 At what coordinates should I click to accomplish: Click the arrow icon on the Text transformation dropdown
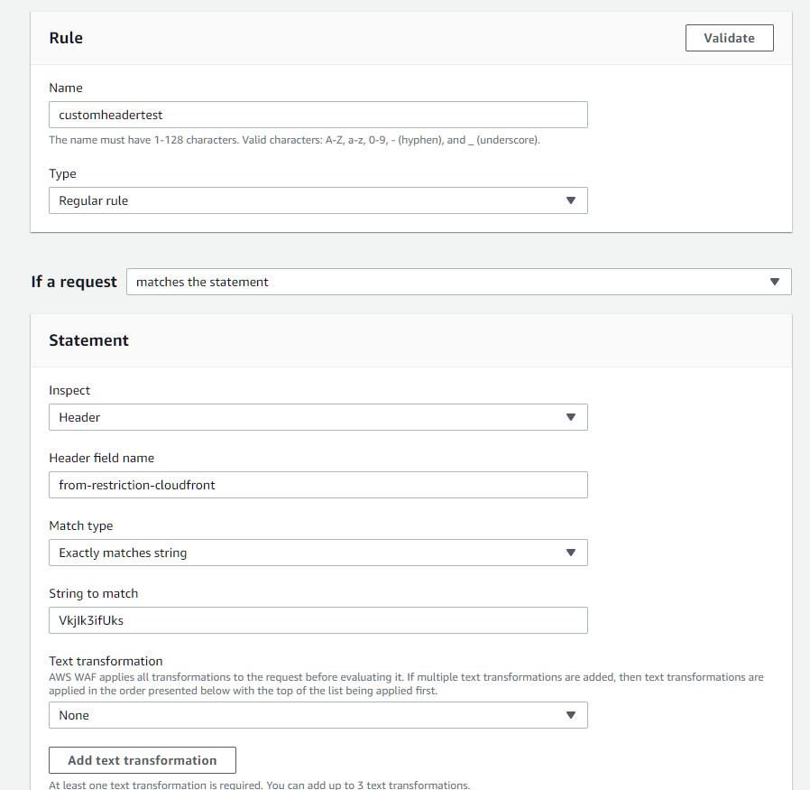[570, 715]
